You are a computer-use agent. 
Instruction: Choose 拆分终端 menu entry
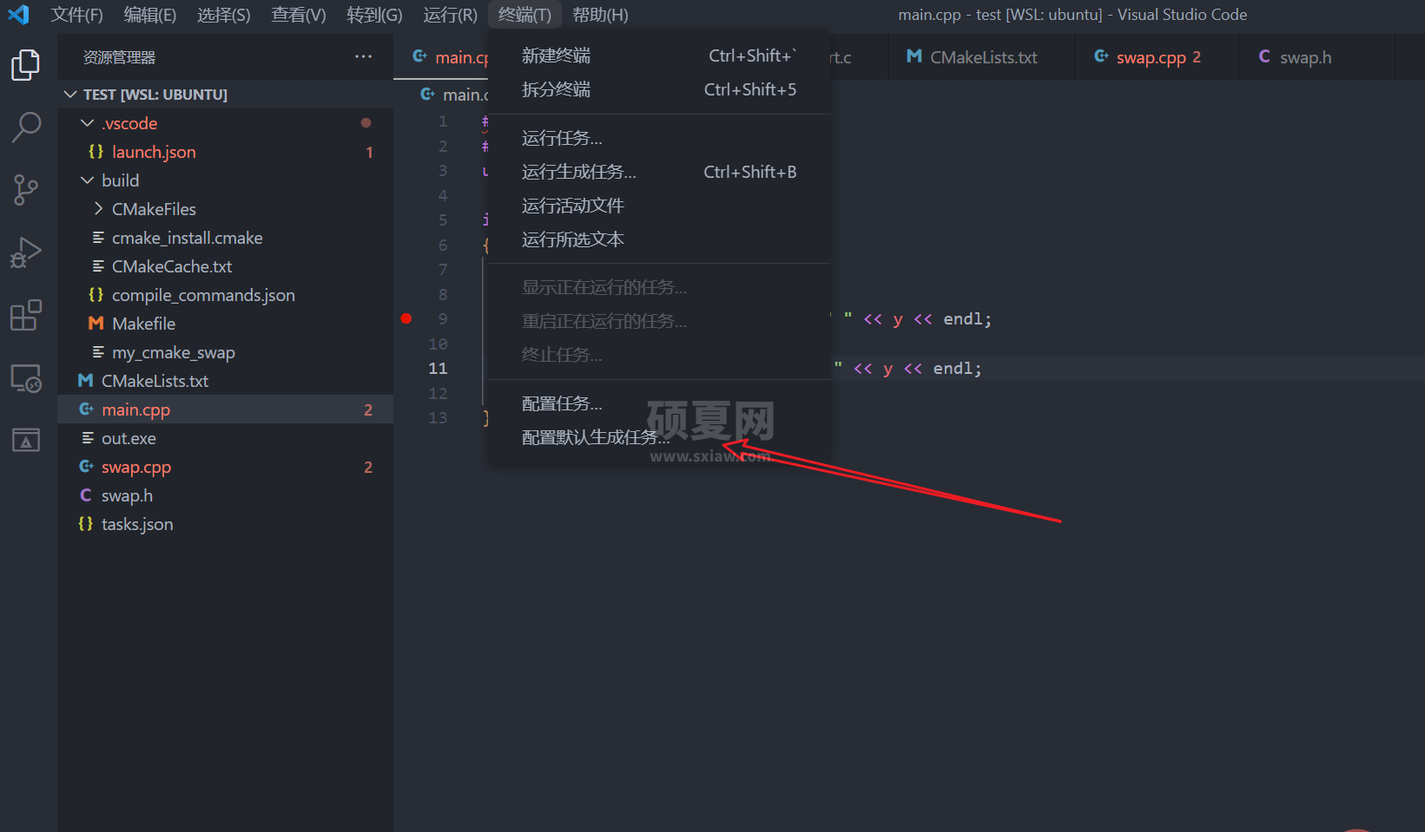(659, 89)
